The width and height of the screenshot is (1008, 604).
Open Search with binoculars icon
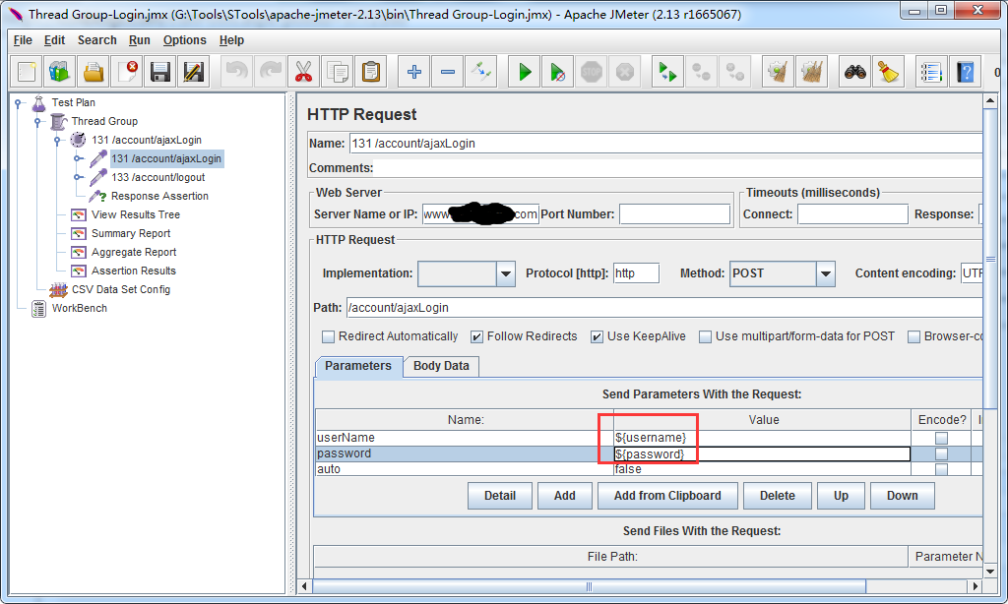[855, 72]
